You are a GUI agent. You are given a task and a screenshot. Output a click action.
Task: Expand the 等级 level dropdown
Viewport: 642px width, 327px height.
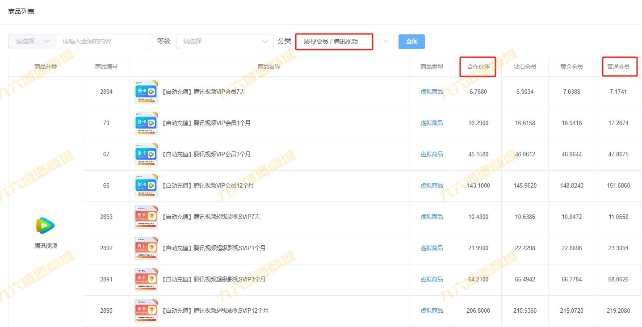[x=225, y=41]
